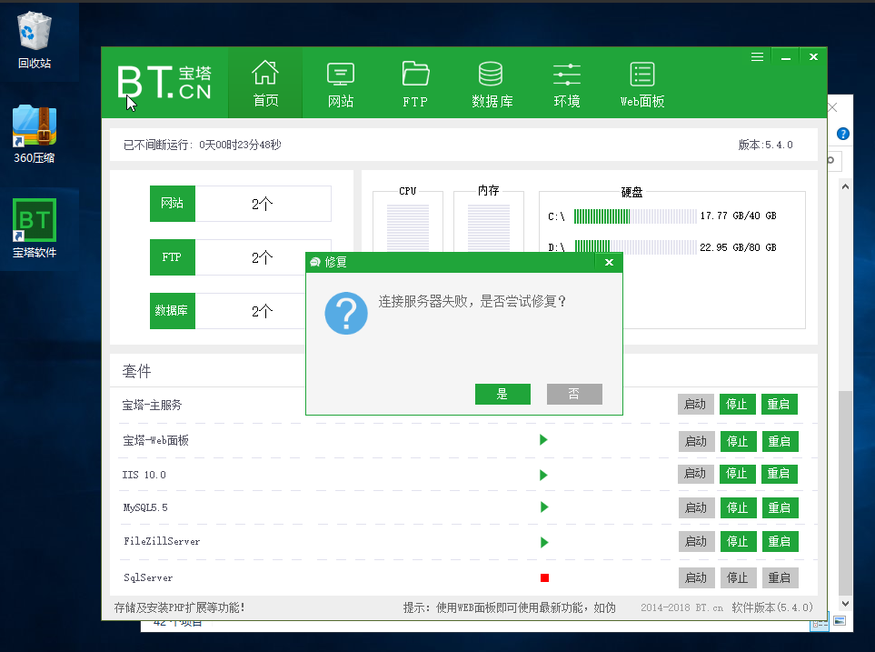
Task: Click the chat icon in 修复 title bar
Action: 314,262
